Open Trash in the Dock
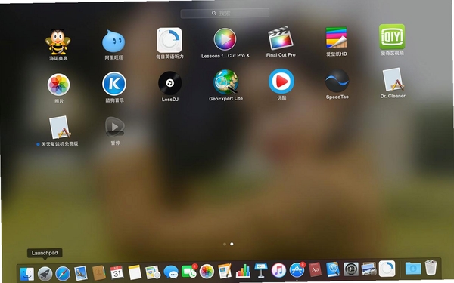This screenshot has width=454, height=283. (431, 268)
